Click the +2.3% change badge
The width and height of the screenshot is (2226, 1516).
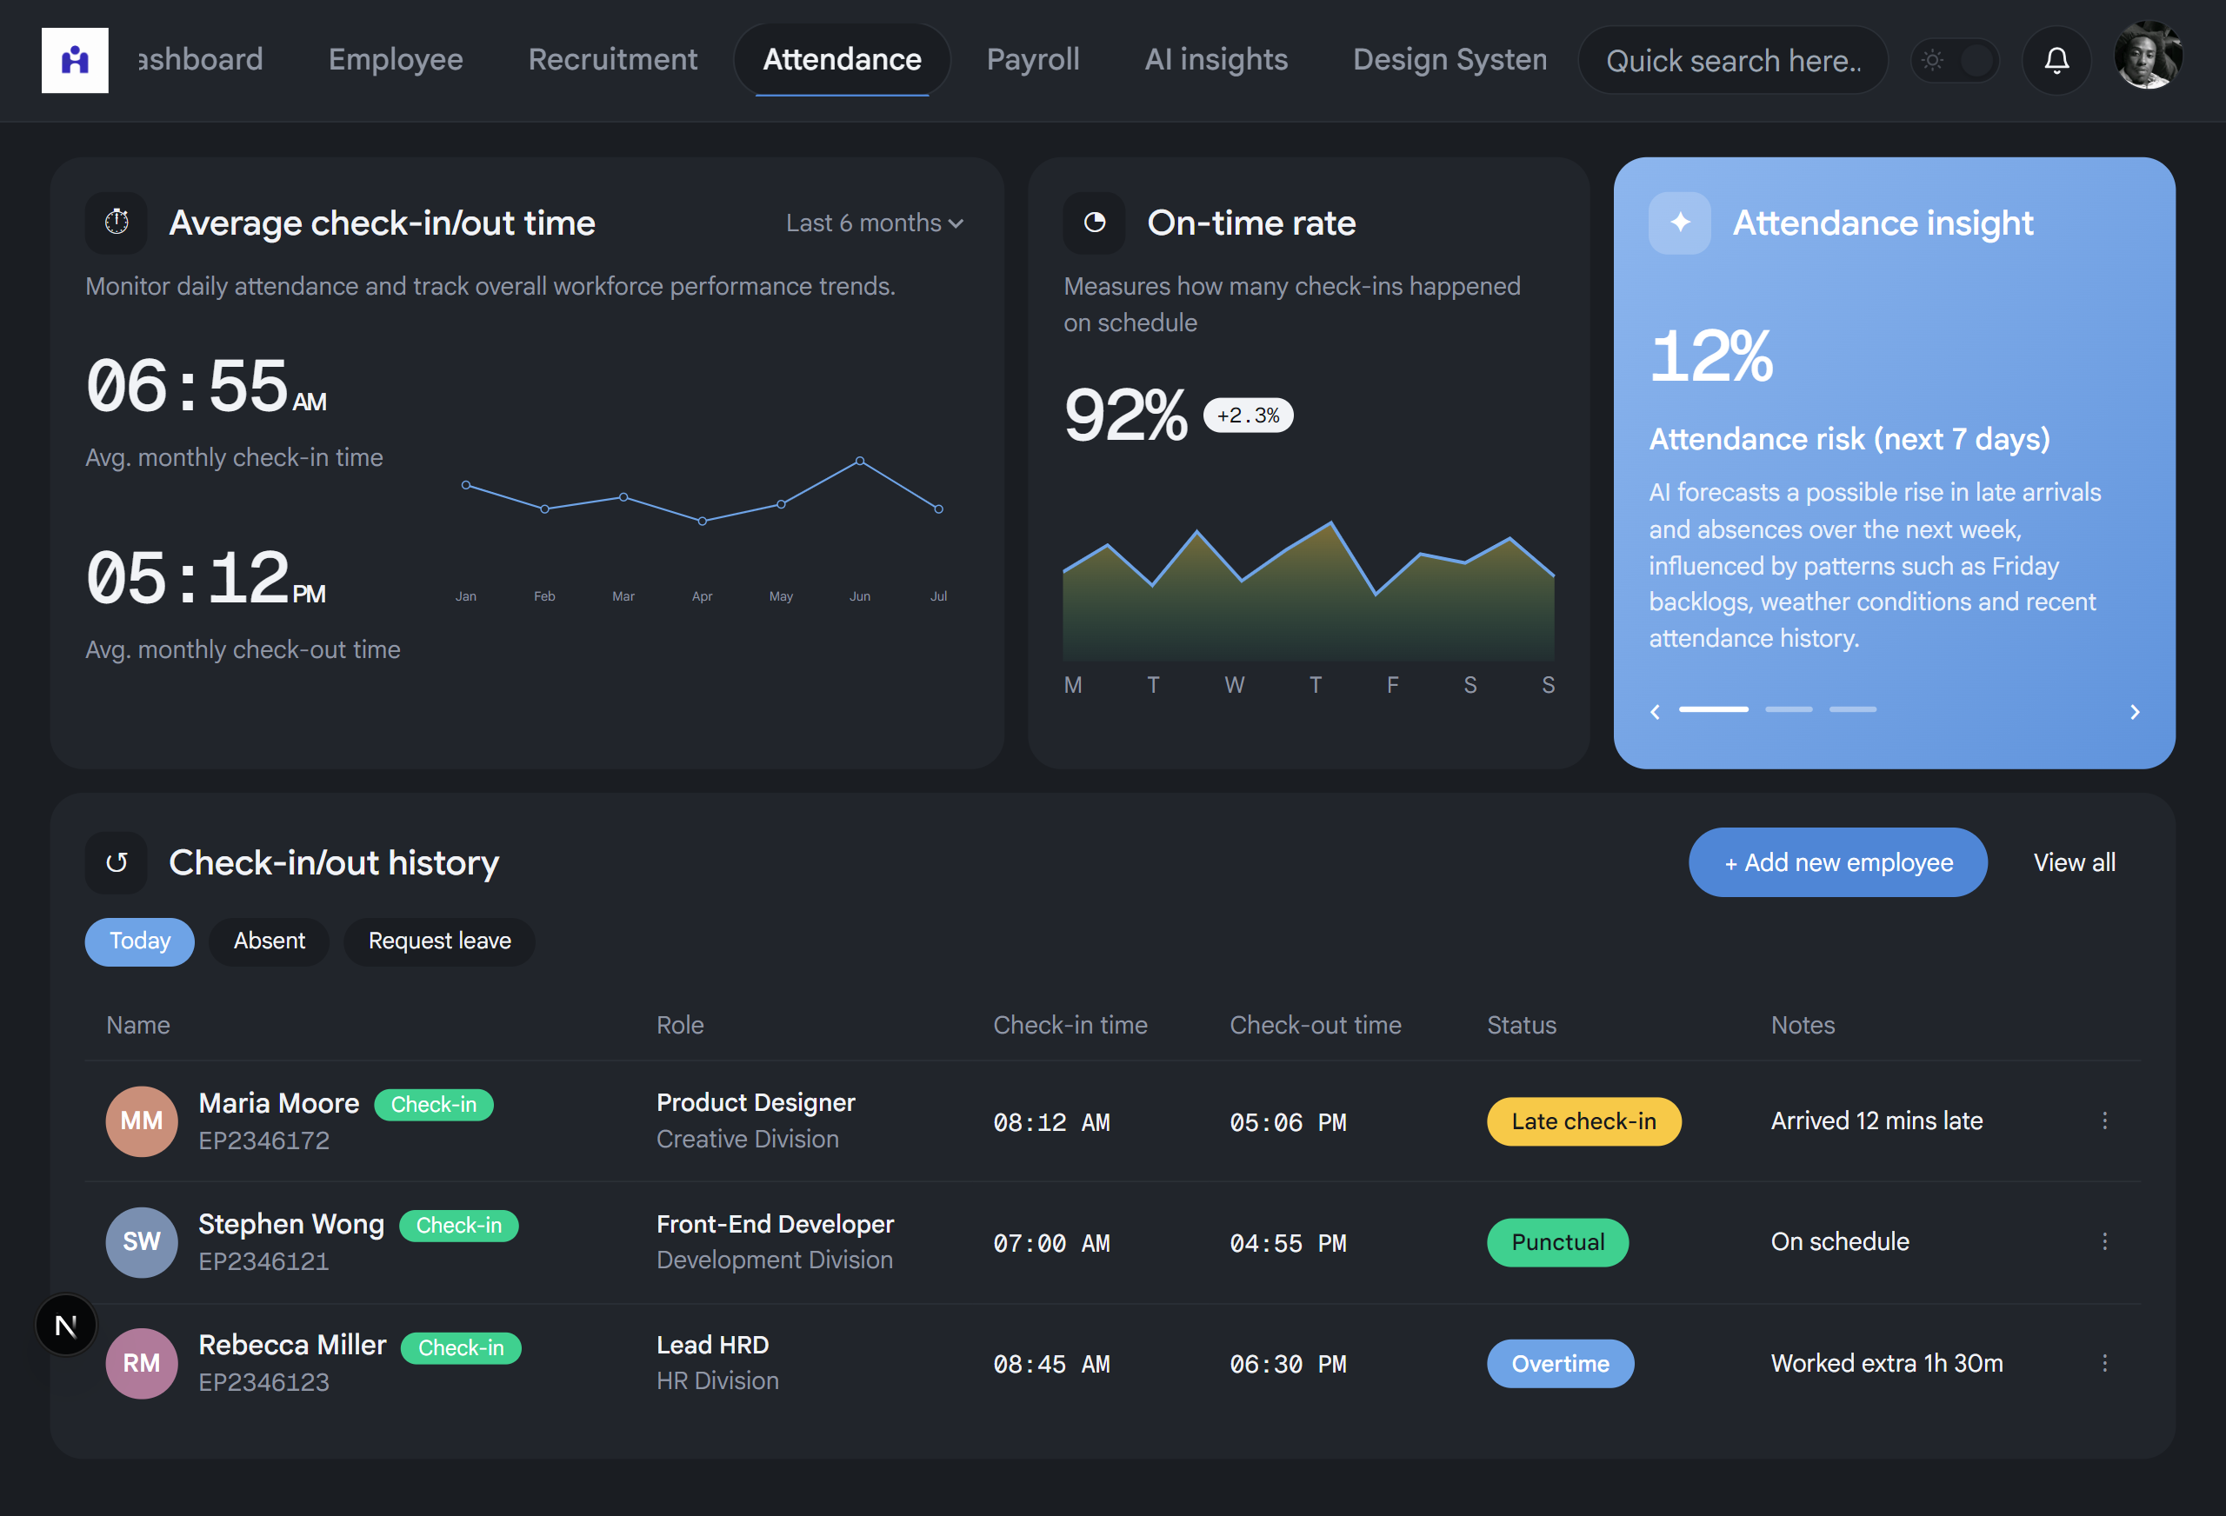coord(1247,416)
